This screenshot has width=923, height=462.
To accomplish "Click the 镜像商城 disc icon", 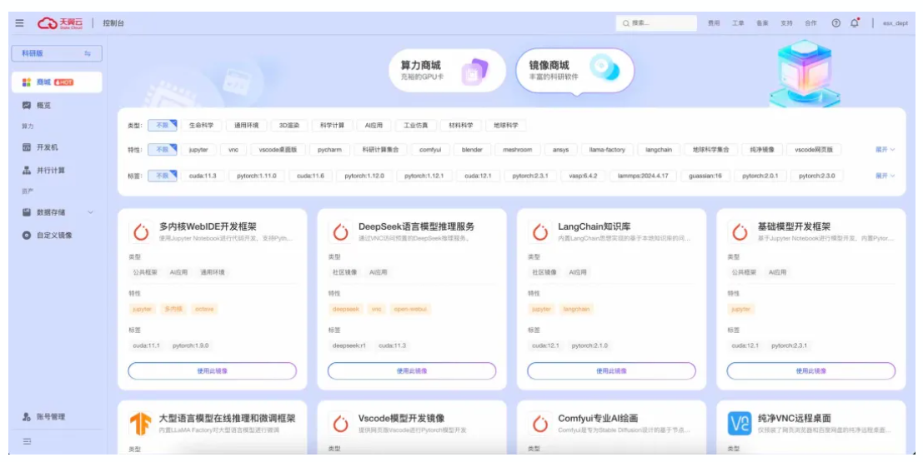I will click(604, 67).
